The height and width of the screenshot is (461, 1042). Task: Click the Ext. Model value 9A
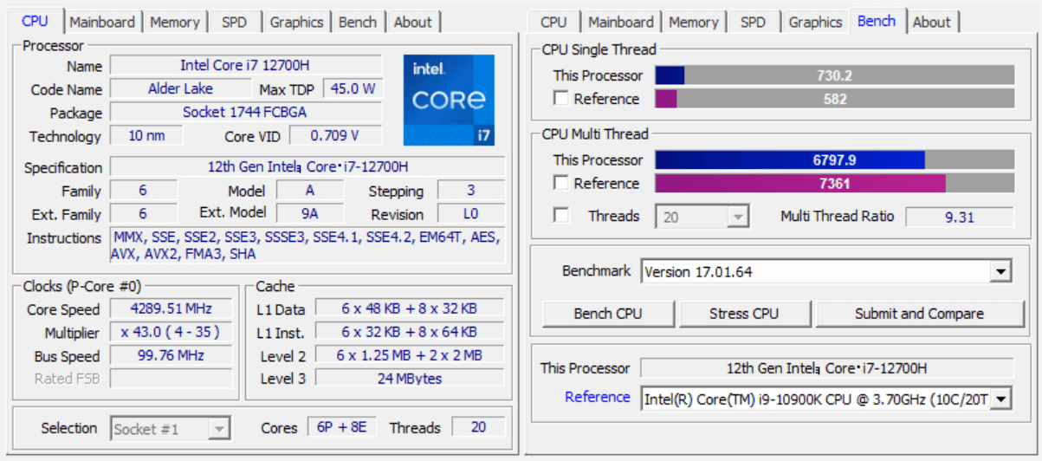[x=309, y=213]
